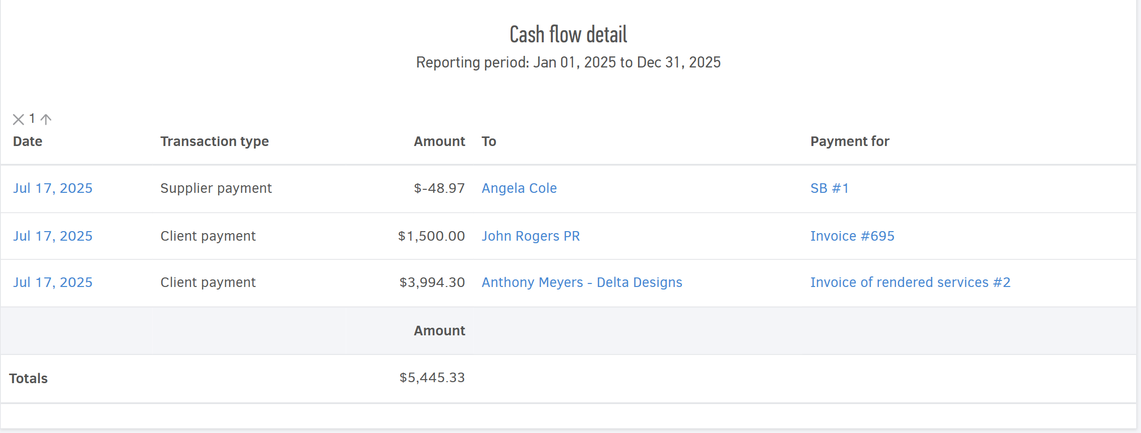Open the John Rogers PR client link
This screenshot has width=1141, height=433.
(x=531, y=236)
